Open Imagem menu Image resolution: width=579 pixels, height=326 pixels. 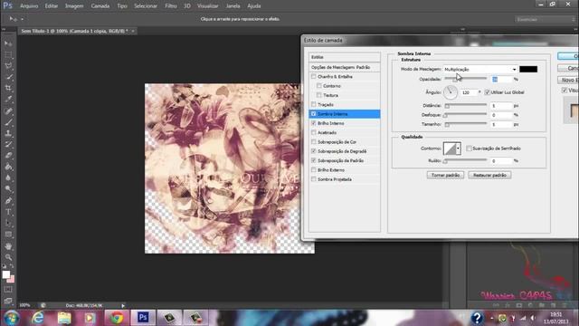pos(74,6)
